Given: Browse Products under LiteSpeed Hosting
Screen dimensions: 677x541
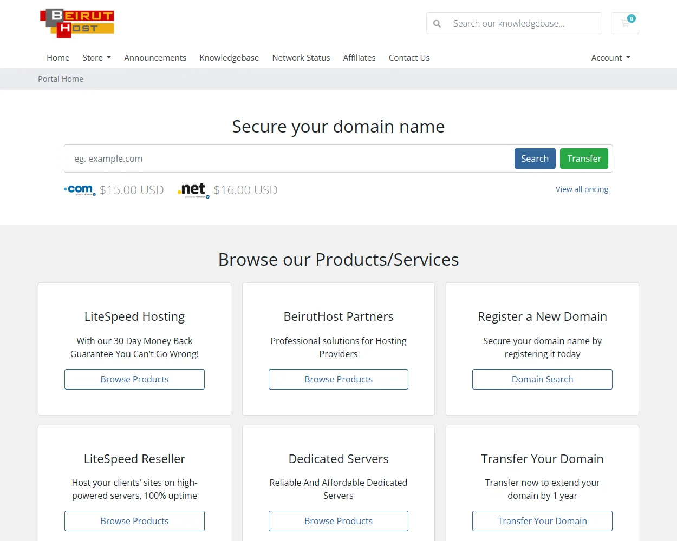Looking at the screenshot, I should coord(134,379).
